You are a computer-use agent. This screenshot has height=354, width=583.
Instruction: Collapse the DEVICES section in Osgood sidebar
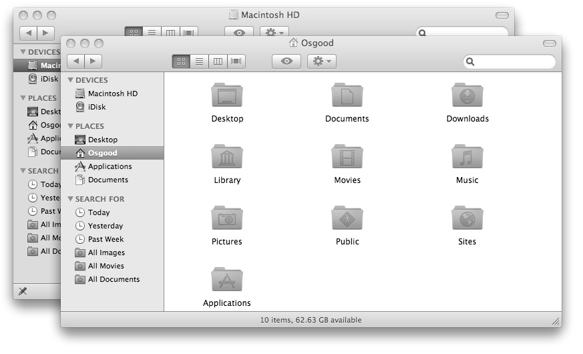(x=71, y=80)
